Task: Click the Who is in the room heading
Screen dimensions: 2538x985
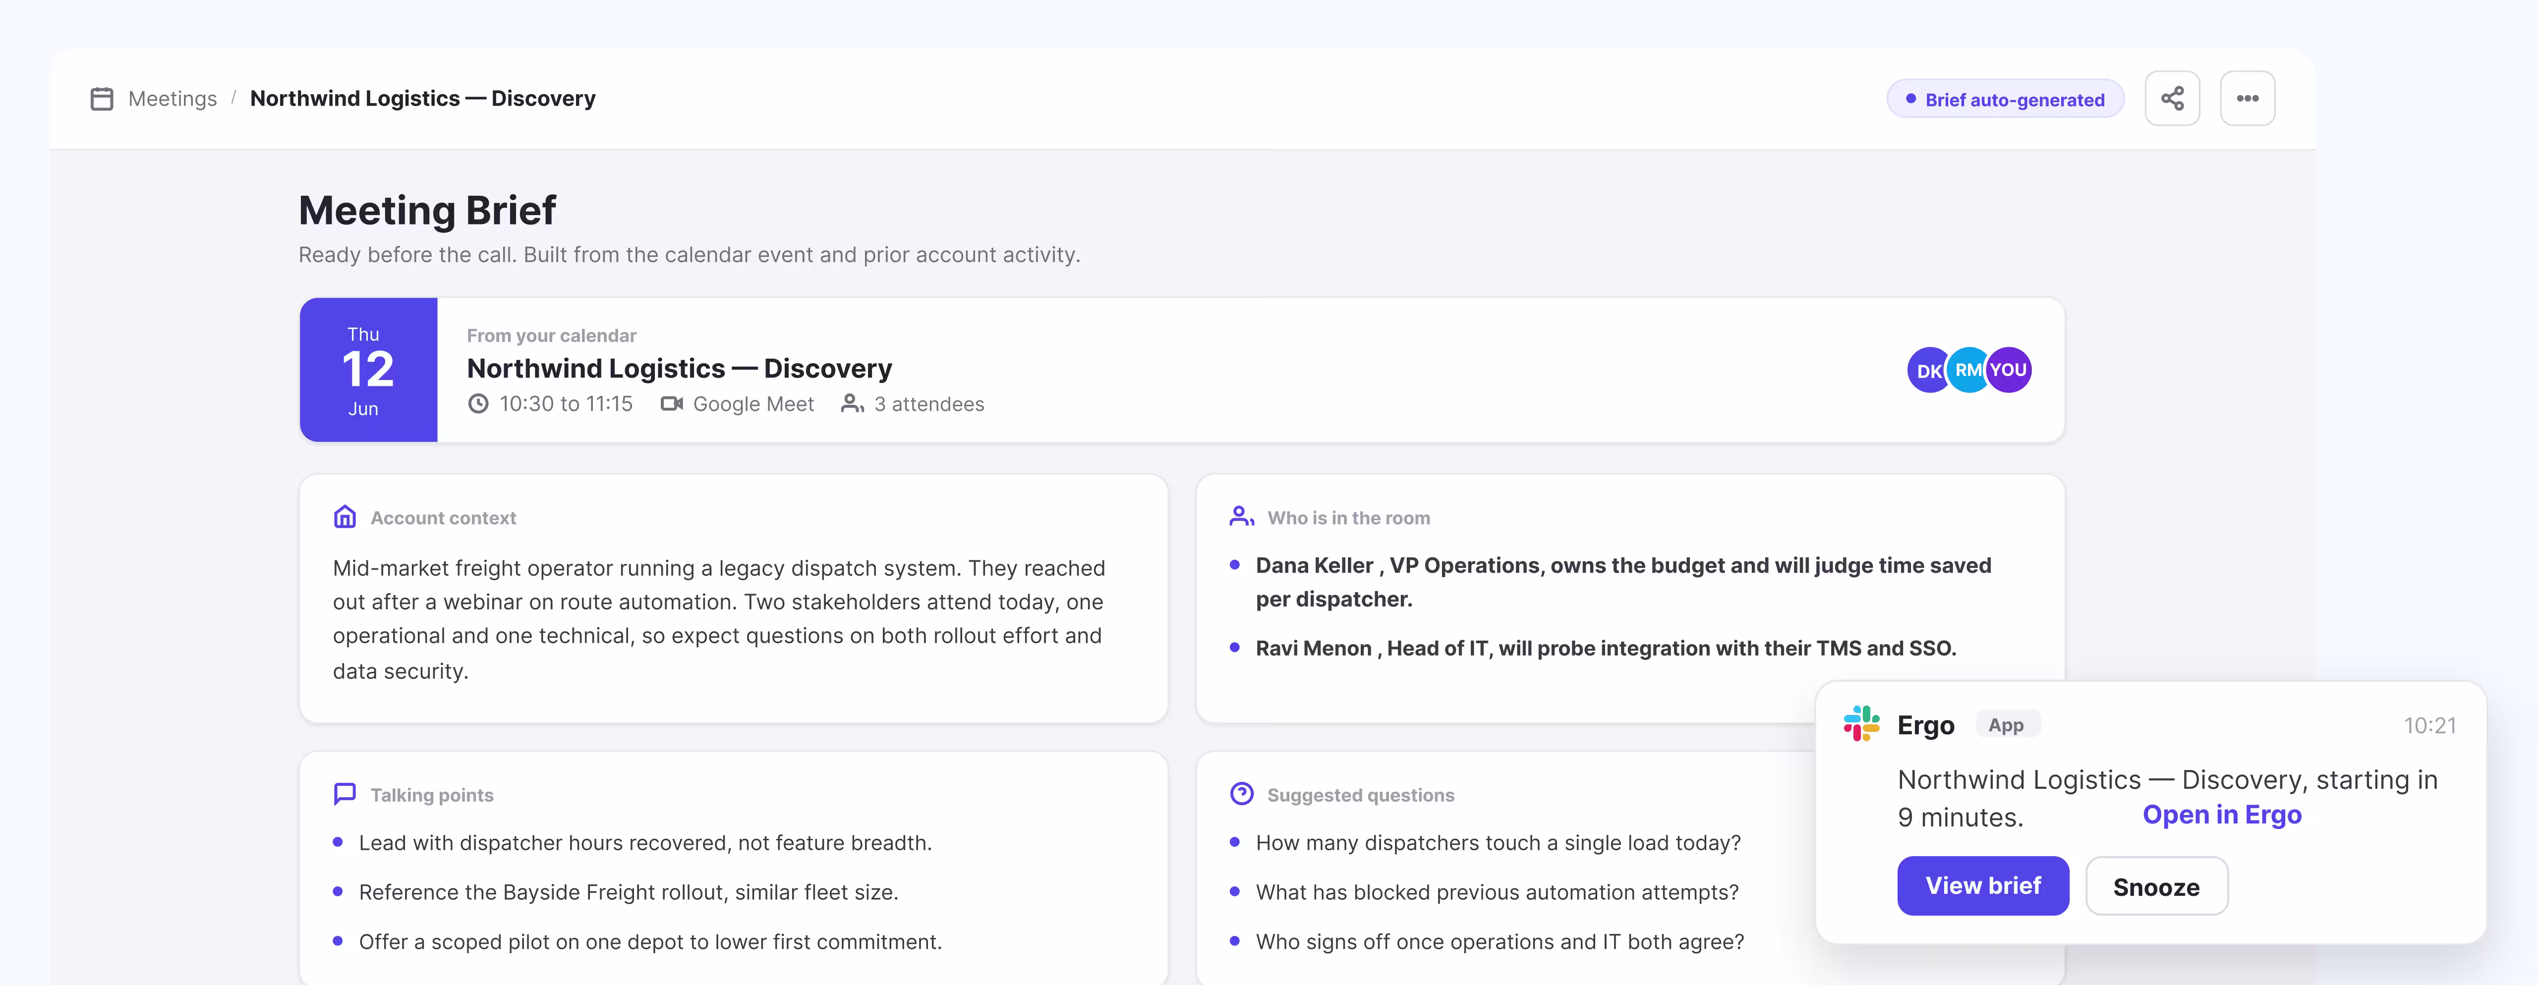Action: tap(1349, 518)
